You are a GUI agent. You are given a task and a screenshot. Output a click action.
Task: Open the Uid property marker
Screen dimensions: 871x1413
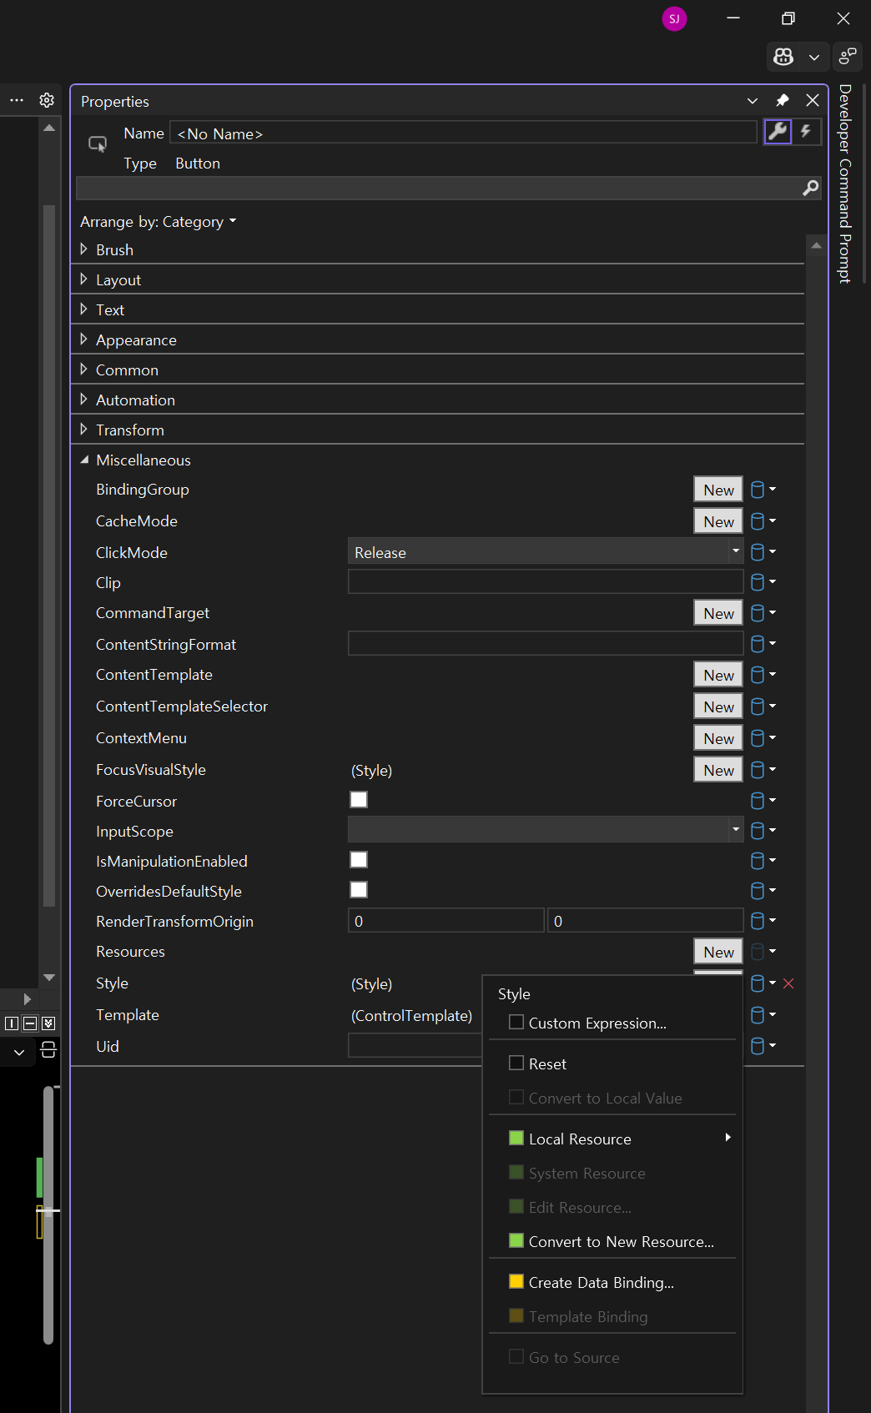pyautogui.click(x=763, y=1046)
